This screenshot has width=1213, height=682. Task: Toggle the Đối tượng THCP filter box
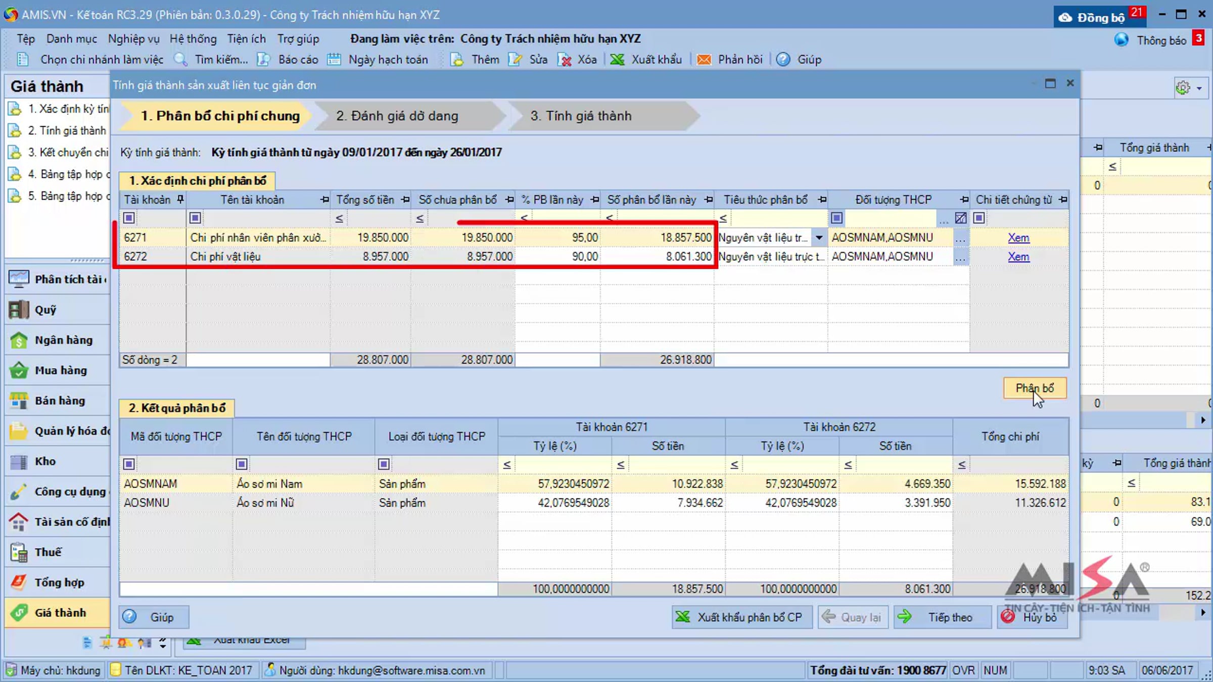836,218
